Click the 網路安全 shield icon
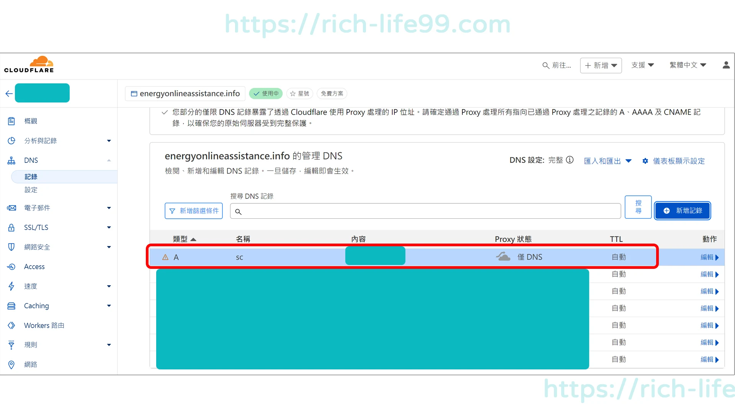 click(11, 247)
